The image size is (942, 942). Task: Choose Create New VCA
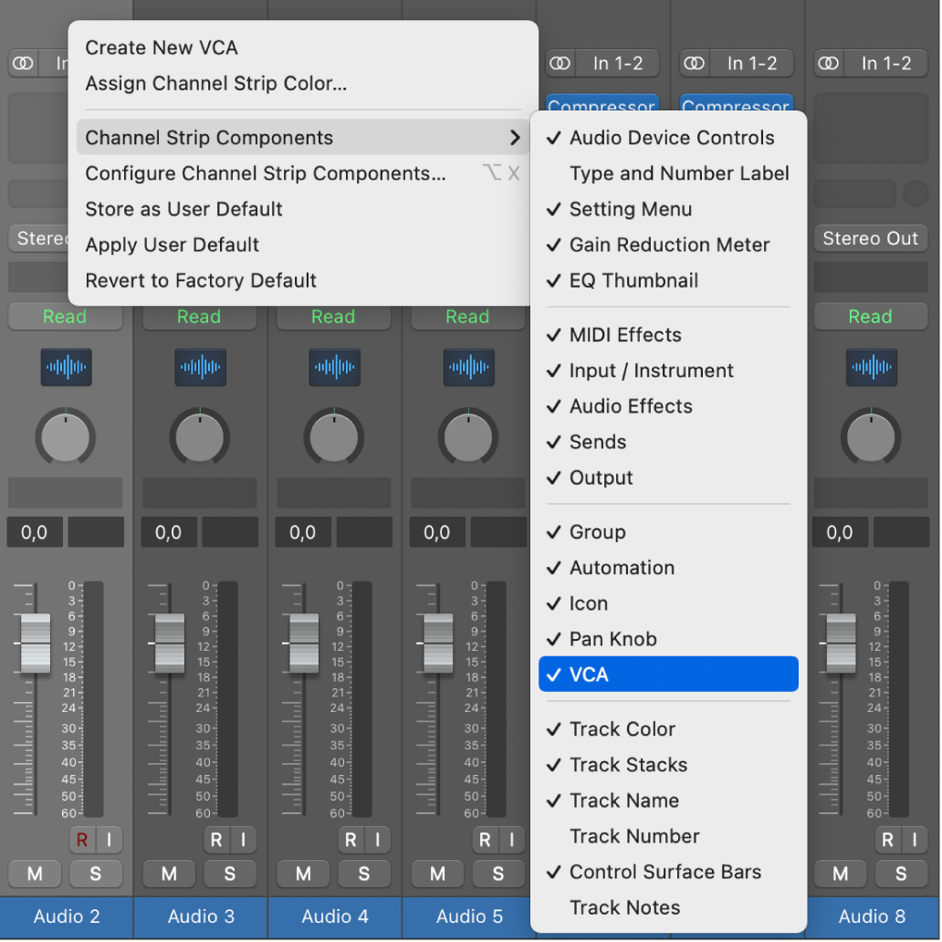162,47
